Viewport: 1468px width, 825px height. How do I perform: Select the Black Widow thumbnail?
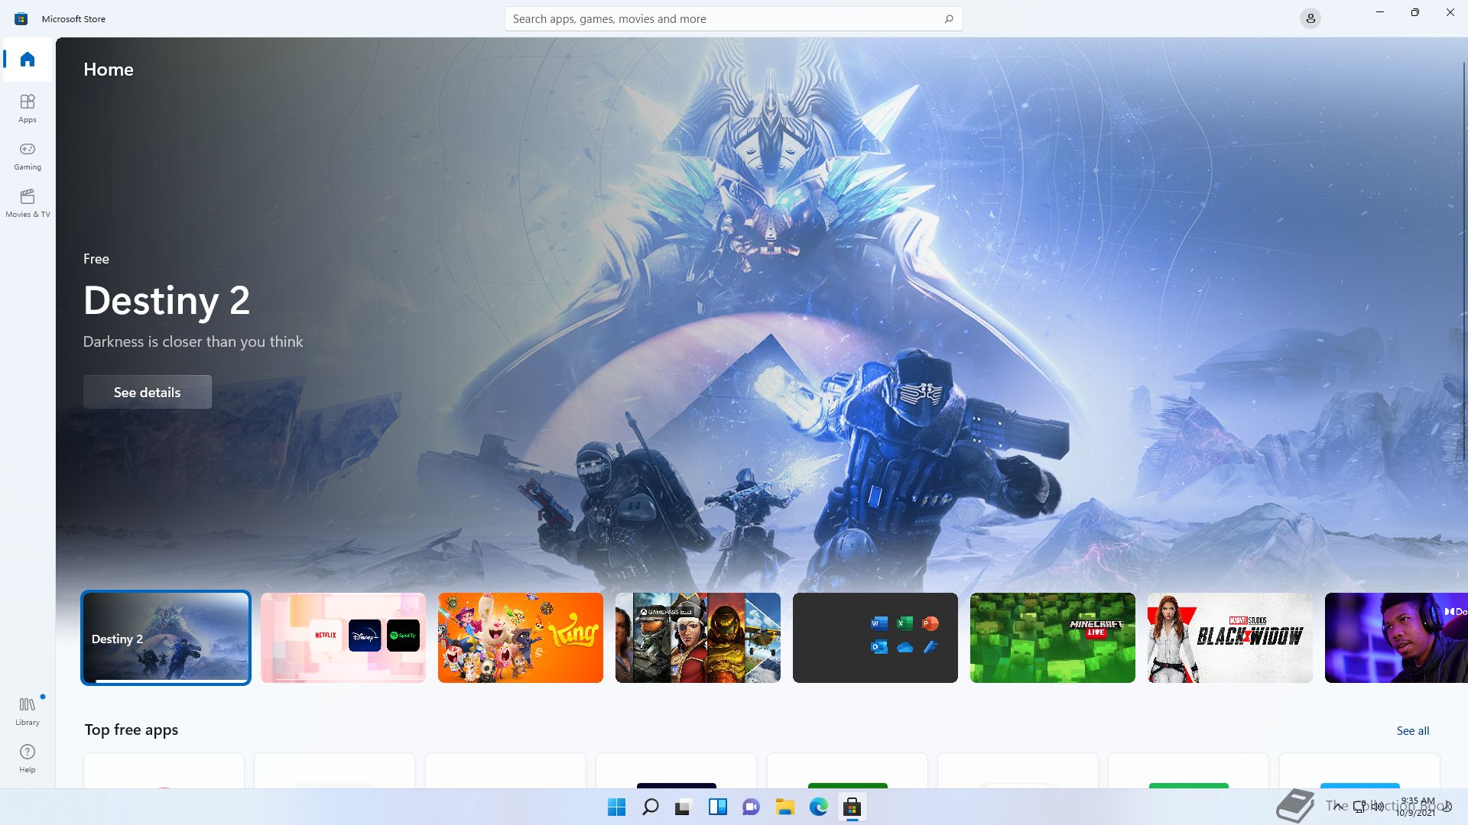(x=1230, y=638)
